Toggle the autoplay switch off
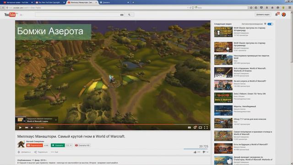The image size is (293, 165). [x=270, y=24]
